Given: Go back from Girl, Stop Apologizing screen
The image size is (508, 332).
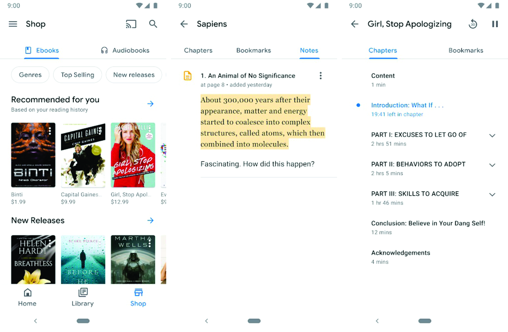Looking at the screenshot, I should coord(355,24).
